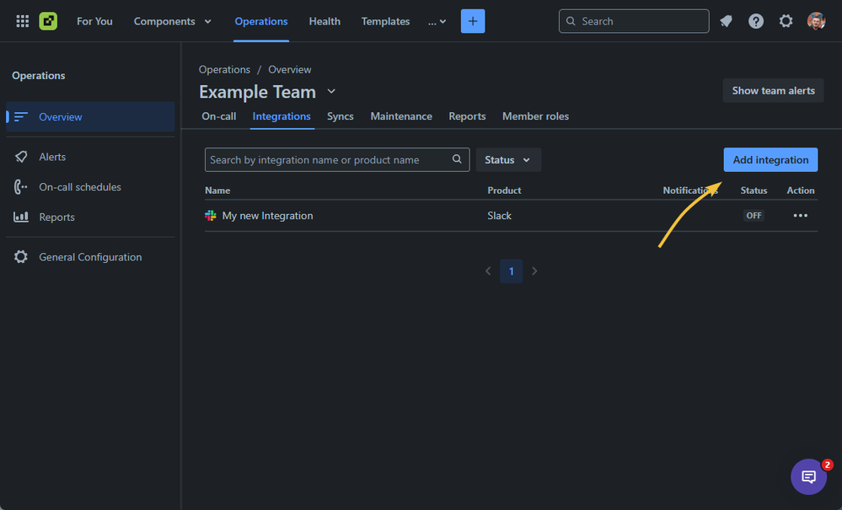Image resolution: width=842 pixels, height=510 pixels.
Task: Open the settings gear in header
Action: tap(786, 21)
